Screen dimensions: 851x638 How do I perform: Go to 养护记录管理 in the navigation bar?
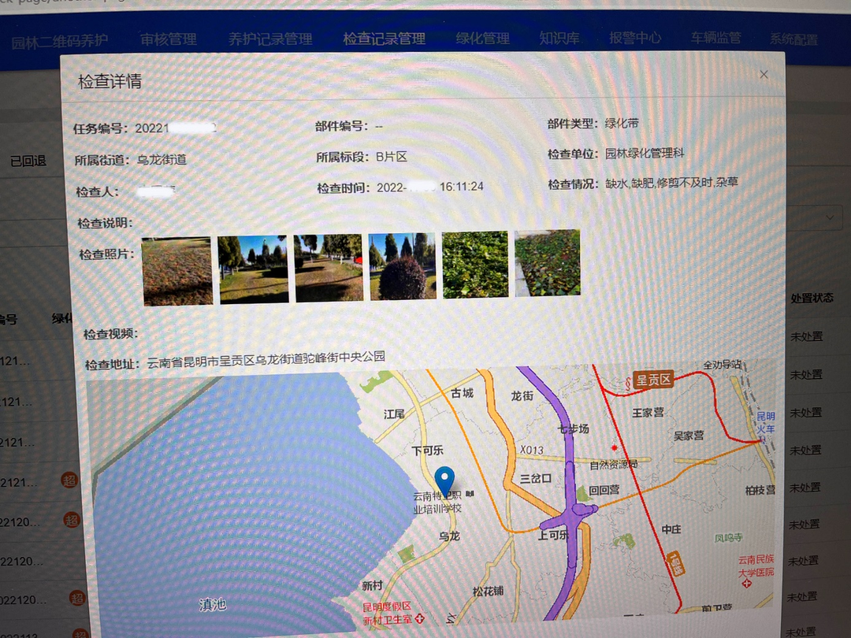coord(270,39)
